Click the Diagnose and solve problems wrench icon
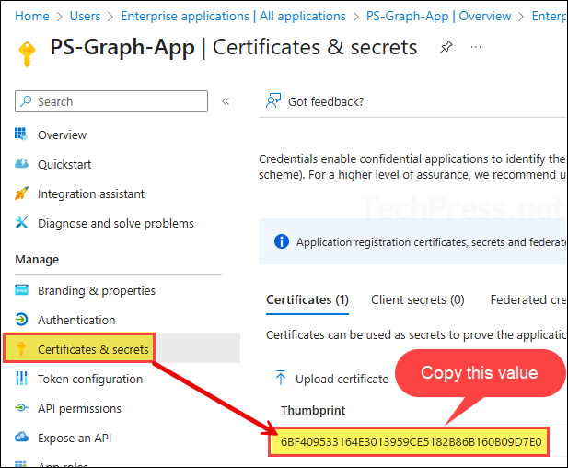 pyautogui.click(x=22, y=223)
